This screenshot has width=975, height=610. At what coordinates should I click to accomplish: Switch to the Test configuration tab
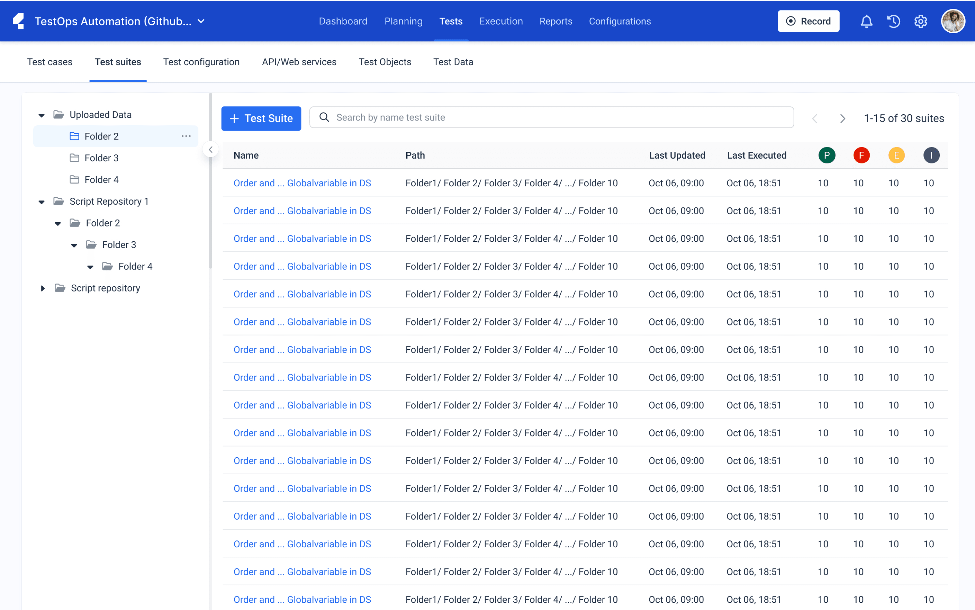[201, 62]
